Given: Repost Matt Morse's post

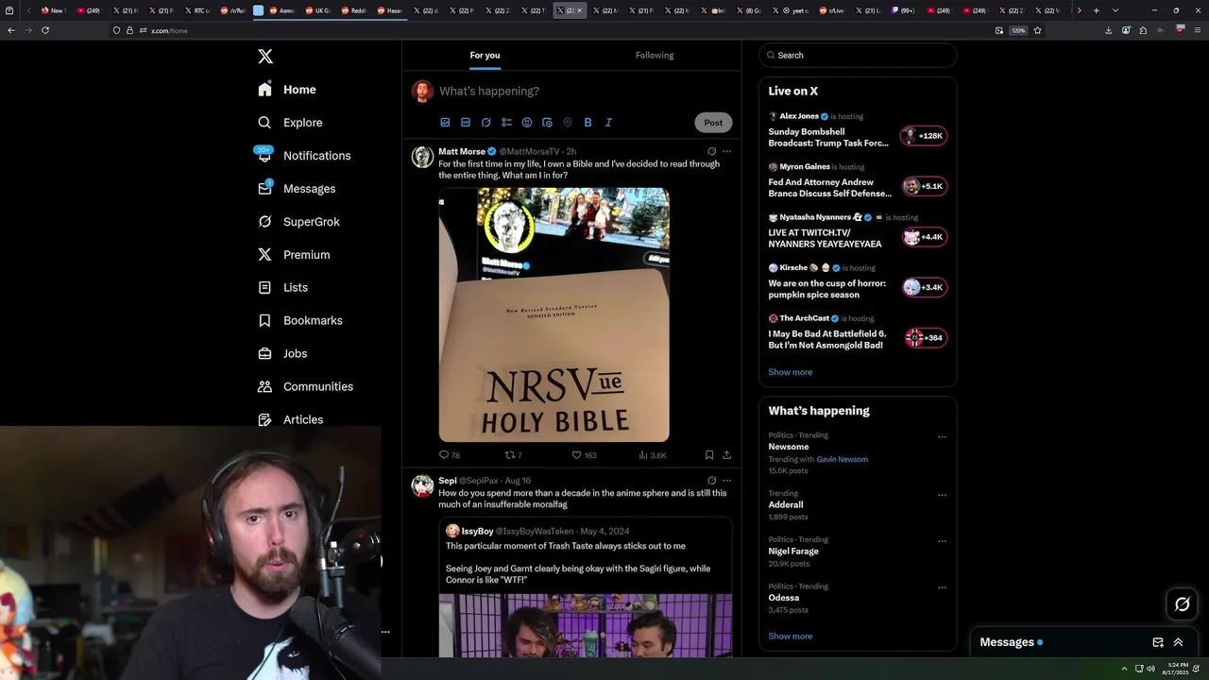Looking at the screenshot, I should point(513,455).
